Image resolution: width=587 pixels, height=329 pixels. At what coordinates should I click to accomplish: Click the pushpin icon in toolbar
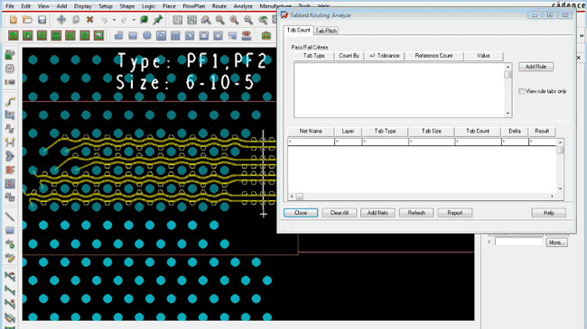click(x=158, y=20)
